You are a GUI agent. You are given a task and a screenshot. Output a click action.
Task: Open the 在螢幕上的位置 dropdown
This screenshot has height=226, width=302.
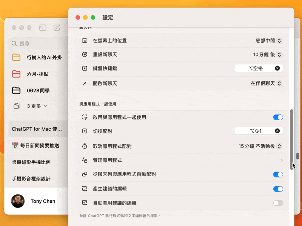click(x=268, y=41)
